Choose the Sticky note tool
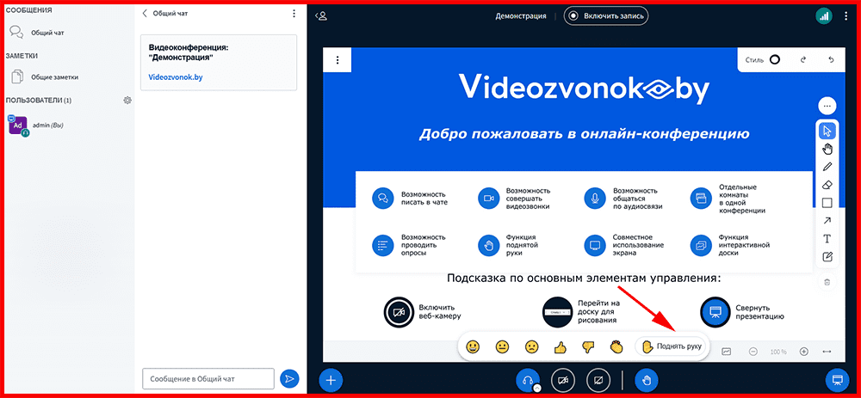861x398 pixels. [x=827, y=256]
